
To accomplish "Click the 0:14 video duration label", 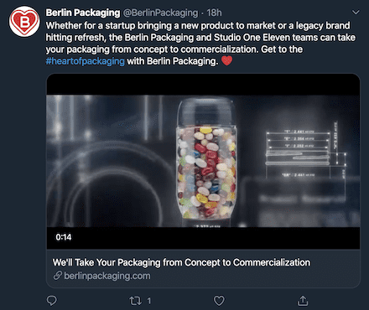I will click(x=64, y=237).
